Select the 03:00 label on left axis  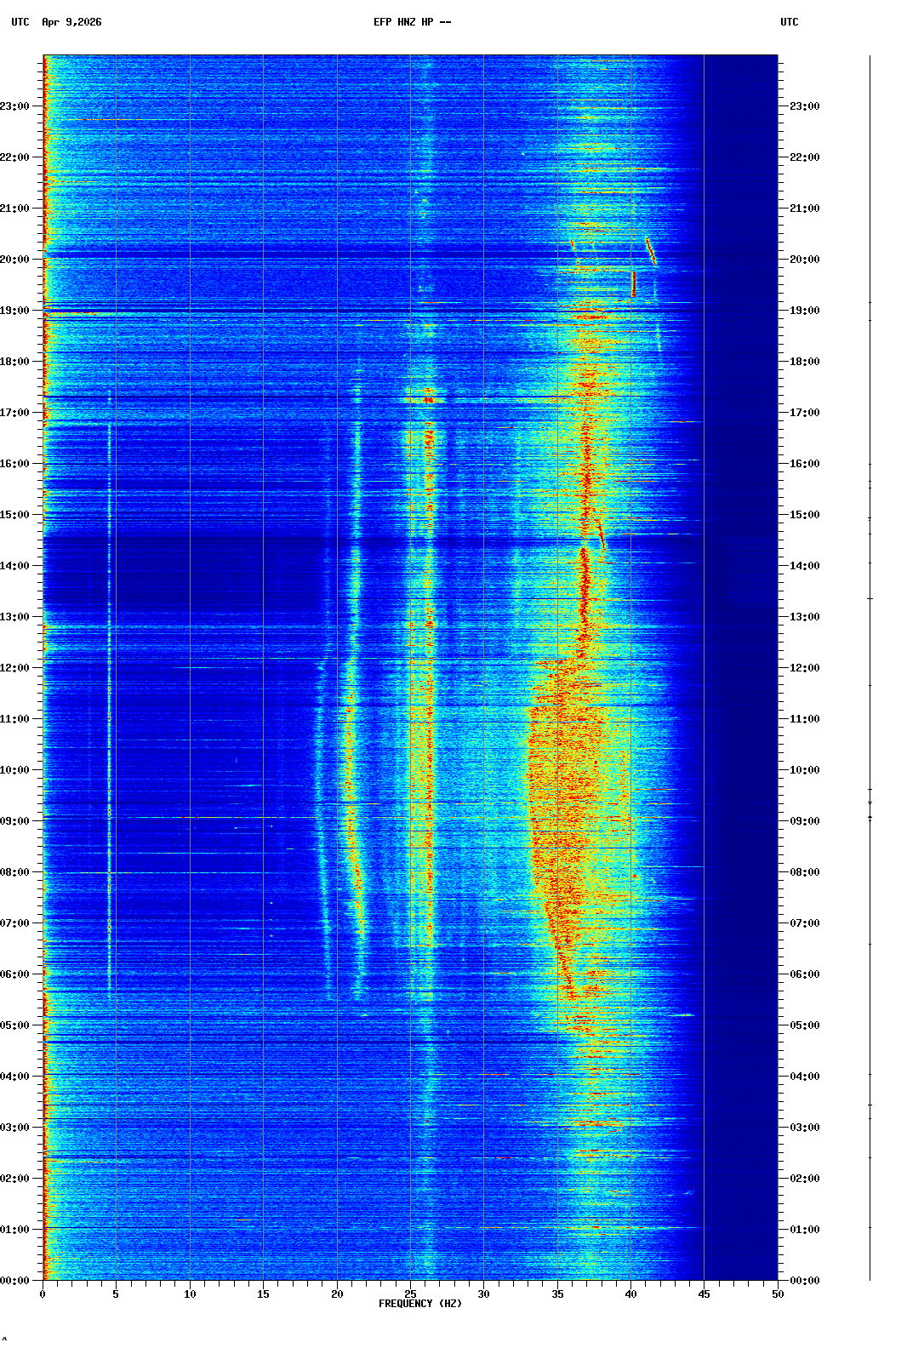[x=15, y=1128]
